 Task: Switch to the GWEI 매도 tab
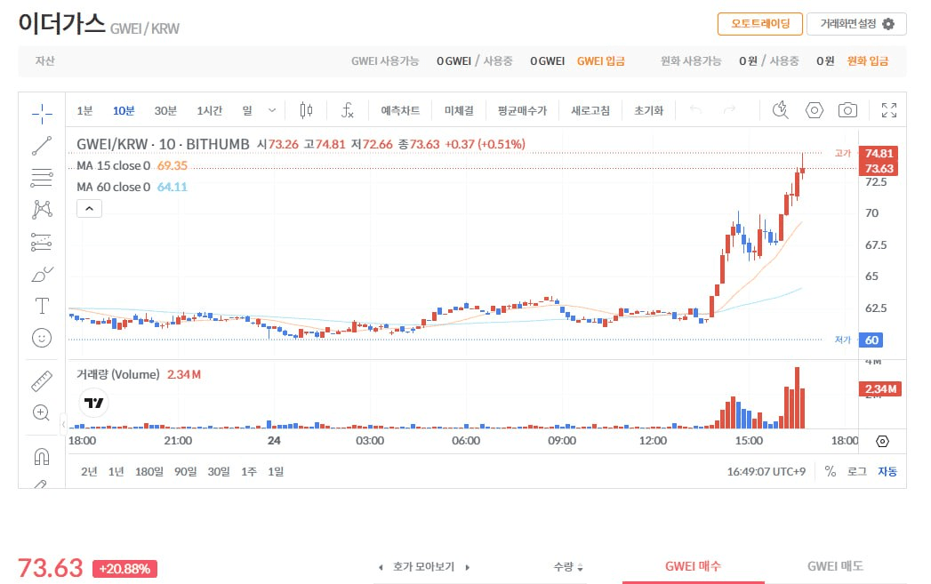[x=834, y=566]
